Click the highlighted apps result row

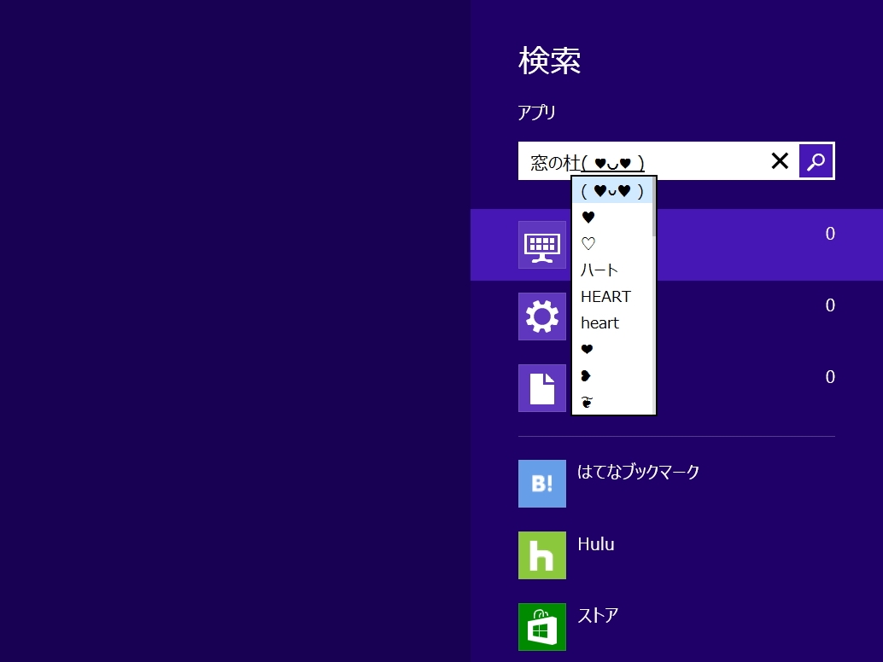[x=726, y=245]
